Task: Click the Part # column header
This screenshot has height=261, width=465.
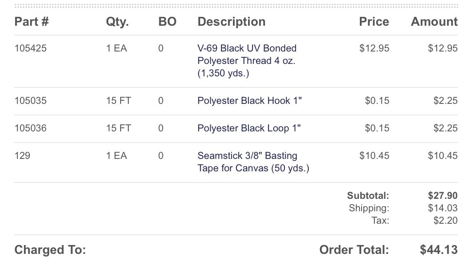Action: tap(32, 22)
